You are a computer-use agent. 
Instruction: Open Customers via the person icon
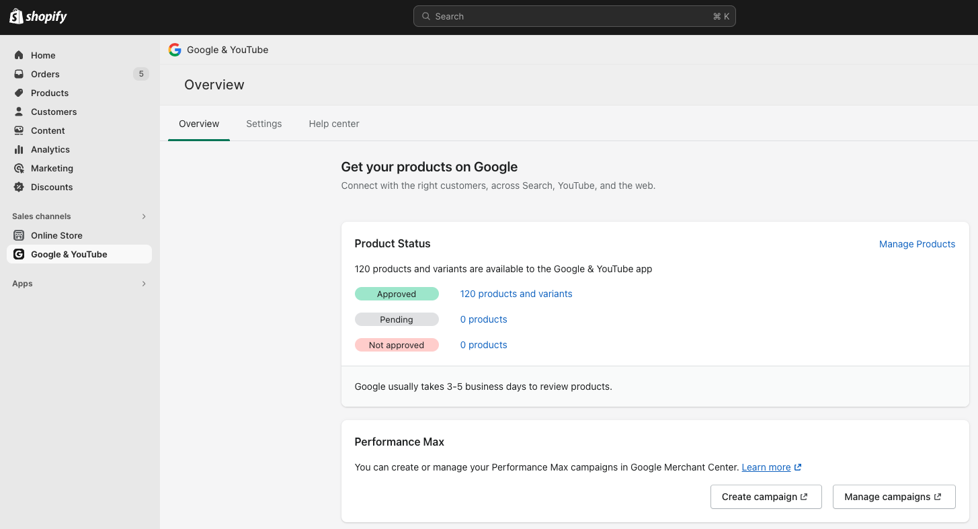pos(19,112)
